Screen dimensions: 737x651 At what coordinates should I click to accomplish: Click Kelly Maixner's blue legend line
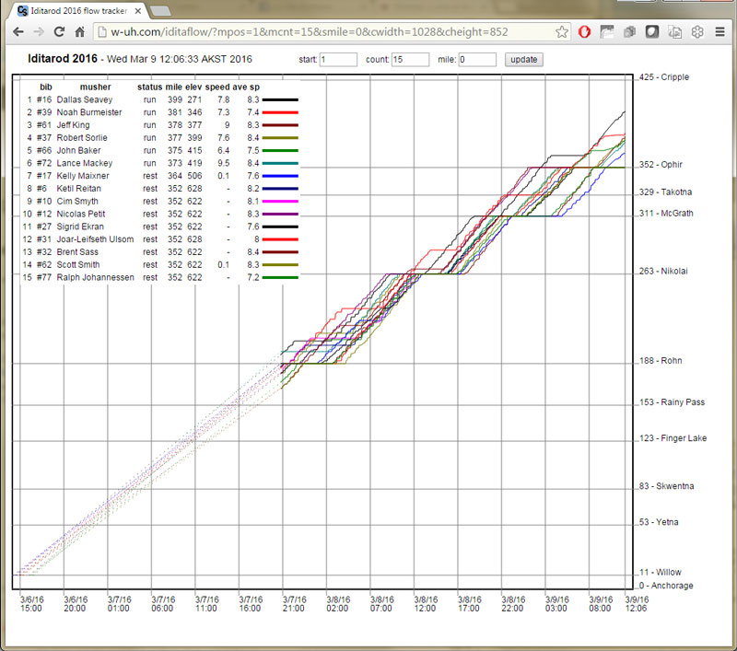(280, 176)
